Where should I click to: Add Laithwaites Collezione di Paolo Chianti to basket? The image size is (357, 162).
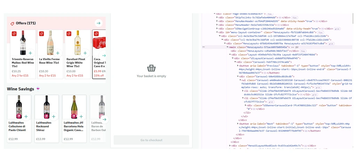26,117
